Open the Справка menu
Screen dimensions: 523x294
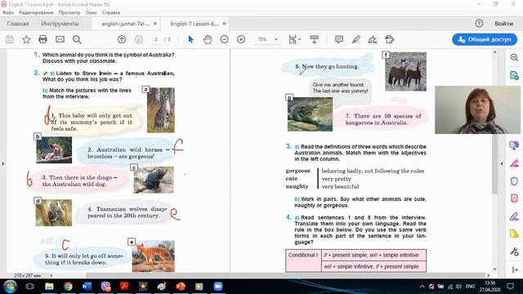(111, 12)
